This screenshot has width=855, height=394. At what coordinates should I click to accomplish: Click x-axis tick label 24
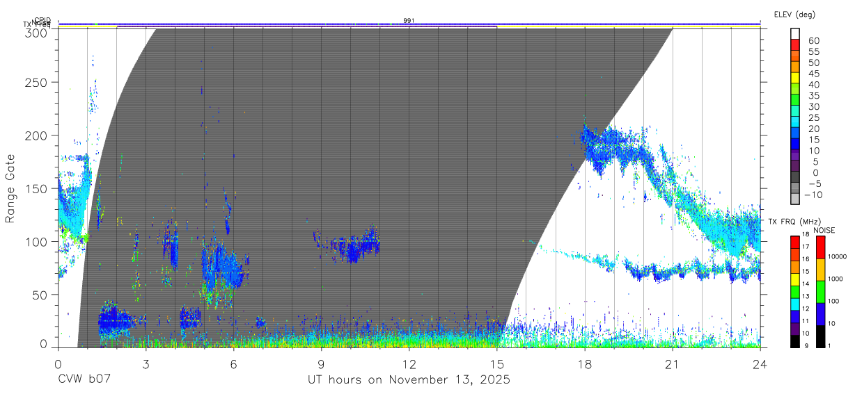click(x=760, y=363)
